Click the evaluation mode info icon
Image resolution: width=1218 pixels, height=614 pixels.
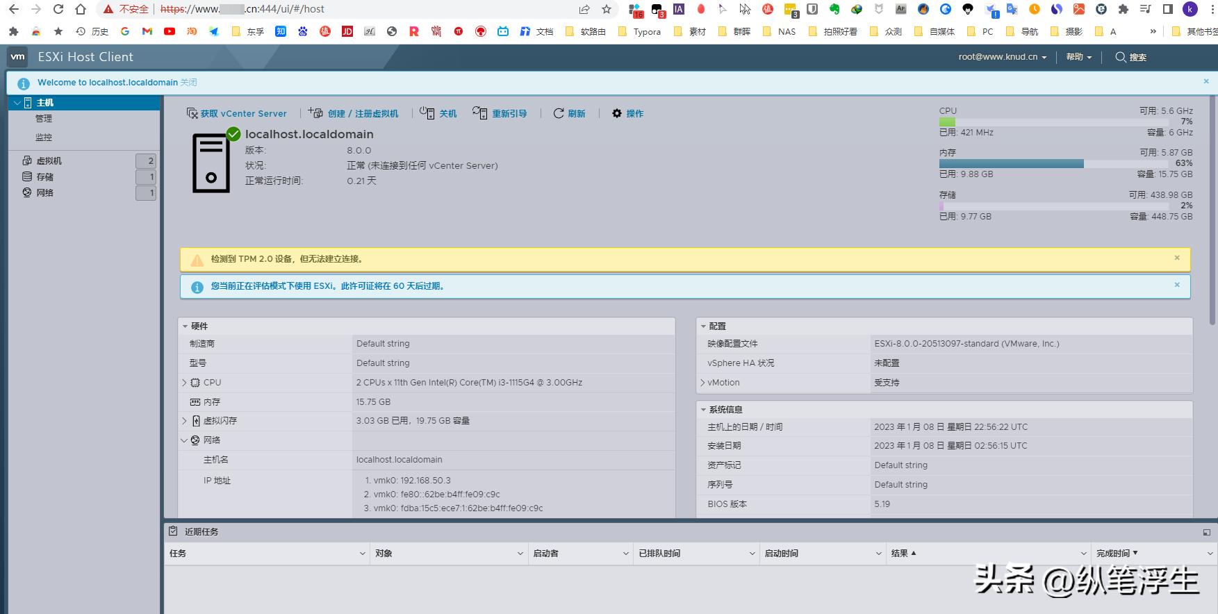pos(197,287)
